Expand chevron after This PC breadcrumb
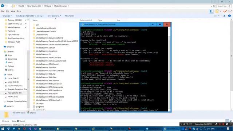 click(26, 6)
